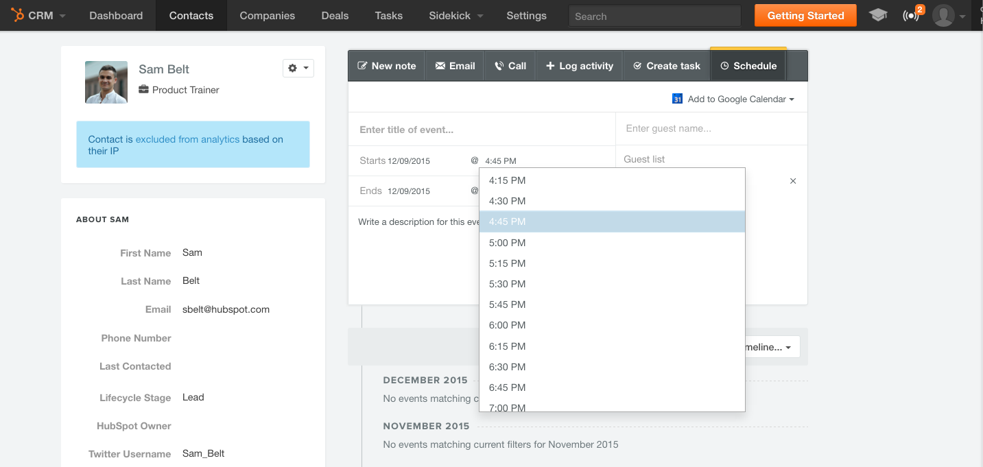The width and height of the screenshot is (983, 467).
Task: Click the end date 12/09/2015
Action: coord(409,191)
